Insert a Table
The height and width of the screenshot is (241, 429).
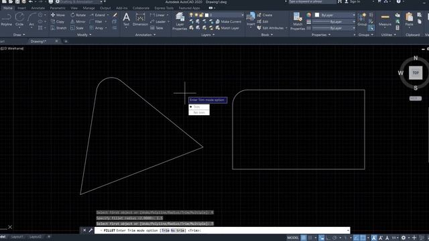[x=156, y=28]
